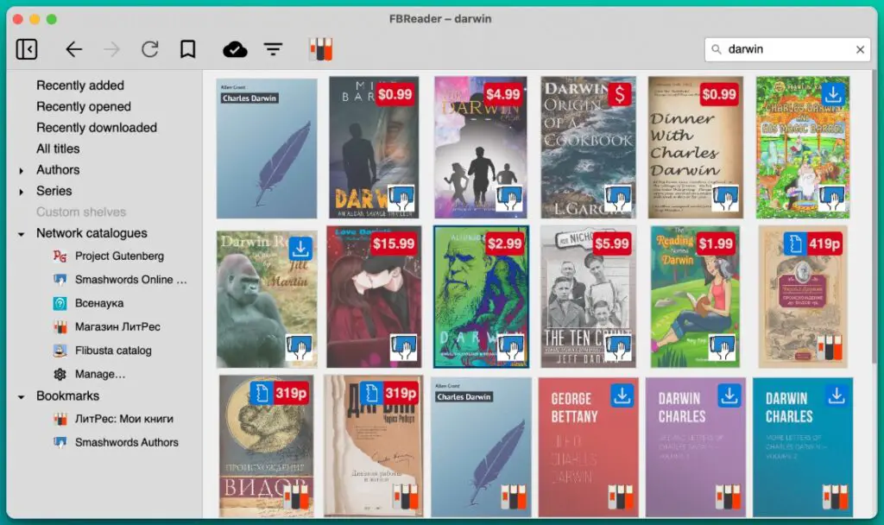884x525 pixels.
Task: Open the green Darwin portrait cover
Action: [x=481, y=297]
